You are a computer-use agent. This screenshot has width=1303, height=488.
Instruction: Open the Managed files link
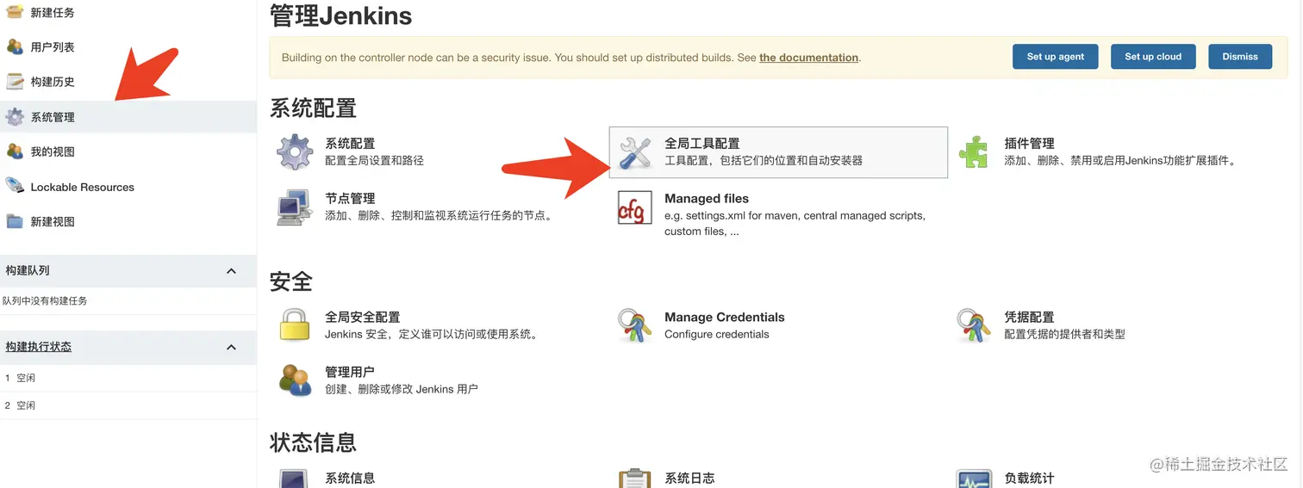pyautogui.click(x=707, y=199)
